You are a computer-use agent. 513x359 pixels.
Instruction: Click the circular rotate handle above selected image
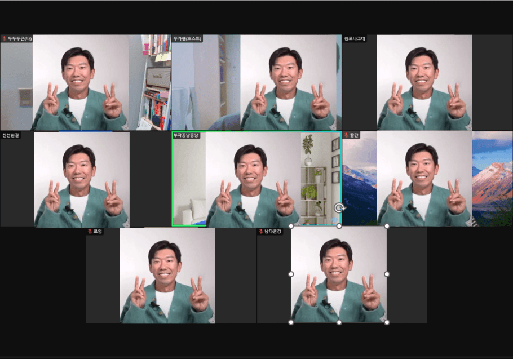(339, 207)
